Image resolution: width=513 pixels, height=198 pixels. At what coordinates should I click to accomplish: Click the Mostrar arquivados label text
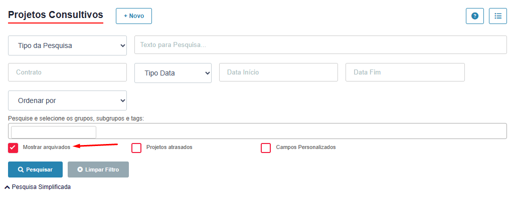47,147
